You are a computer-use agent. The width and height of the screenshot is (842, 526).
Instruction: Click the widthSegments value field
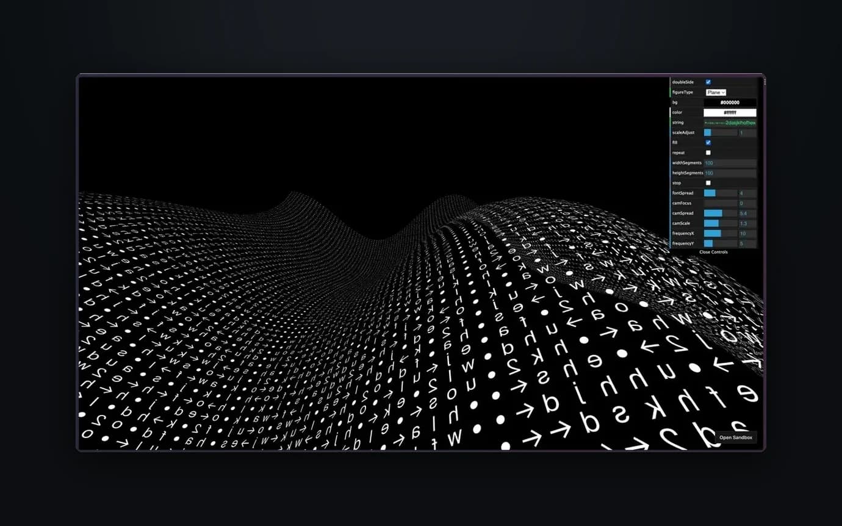pos(730,163)
